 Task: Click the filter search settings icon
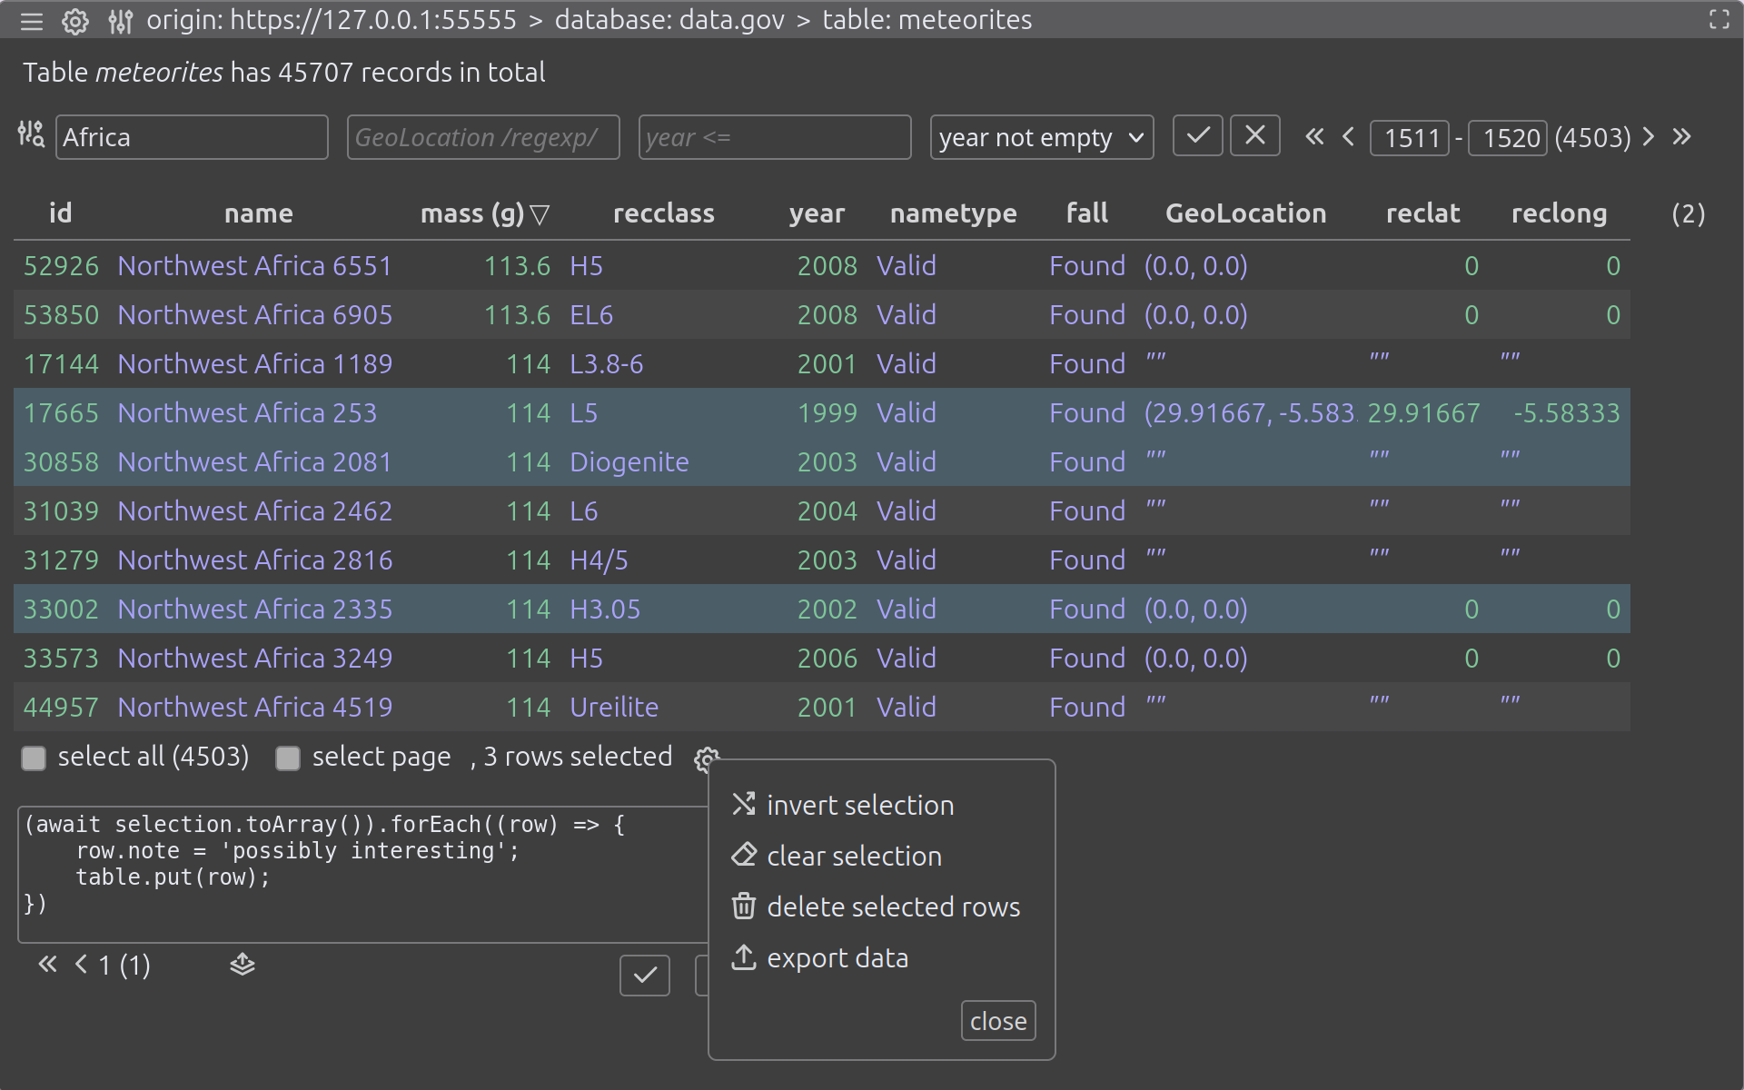31,135
